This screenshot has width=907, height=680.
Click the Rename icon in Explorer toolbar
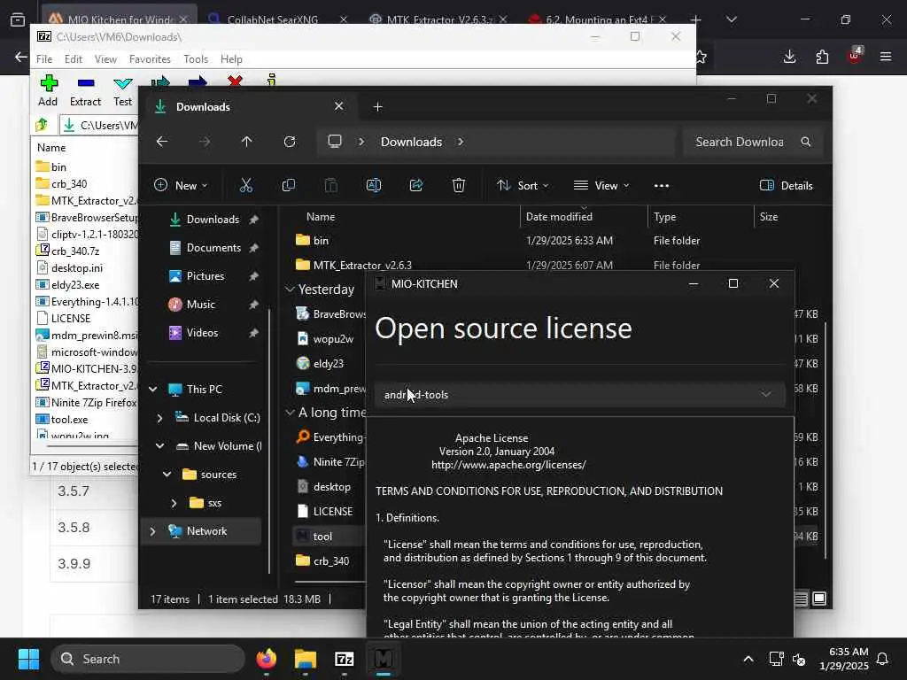(374, 185)
